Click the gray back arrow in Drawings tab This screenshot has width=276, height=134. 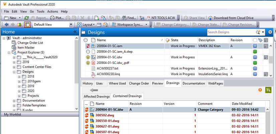pos(94,90)
